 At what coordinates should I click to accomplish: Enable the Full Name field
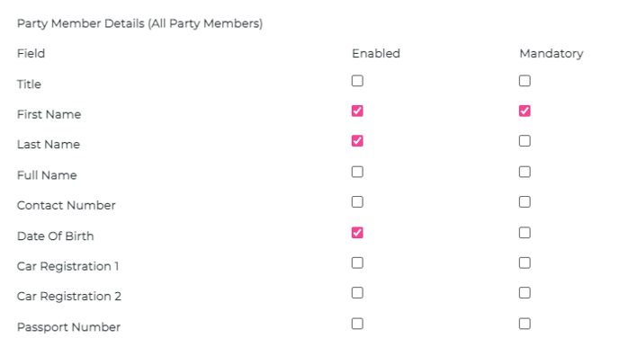(x=357, y=172)
